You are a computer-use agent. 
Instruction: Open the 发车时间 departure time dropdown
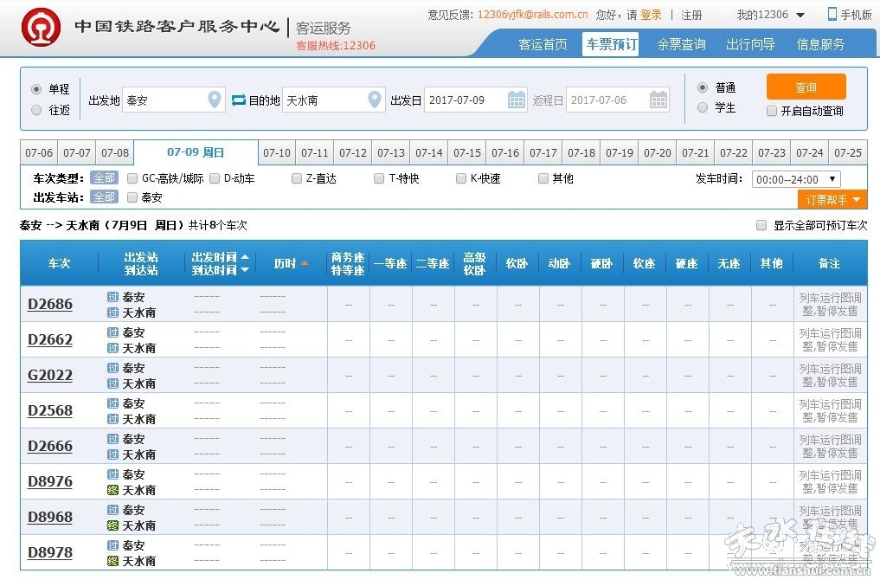(795, 179)
